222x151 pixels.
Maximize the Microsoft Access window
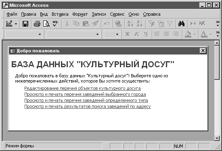coord(209,5)
